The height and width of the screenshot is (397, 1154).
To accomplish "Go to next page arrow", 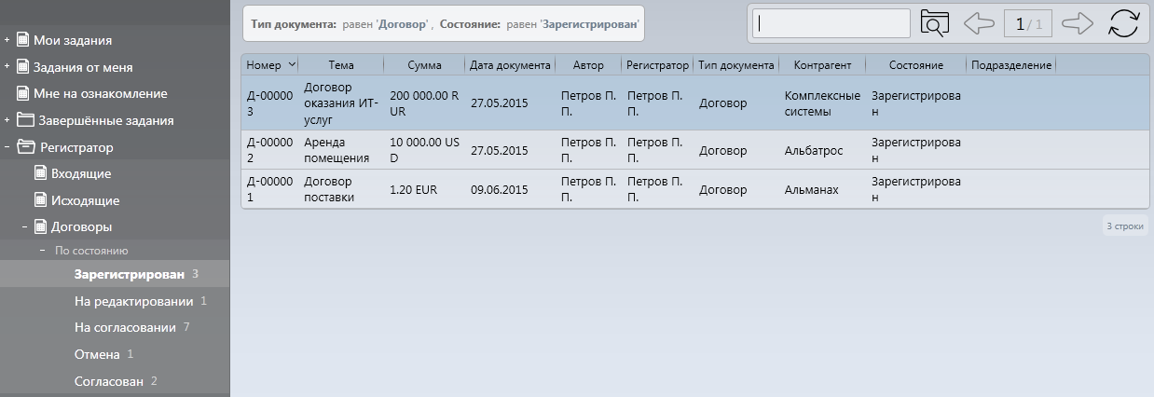I will (1077, 23).
